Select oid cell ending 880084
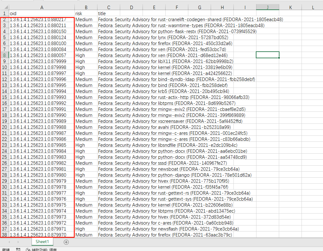This screenshot has height=251, width=323. [42, 49]
